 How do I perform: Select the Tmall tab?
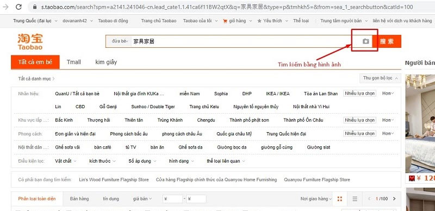pos(74,62)
